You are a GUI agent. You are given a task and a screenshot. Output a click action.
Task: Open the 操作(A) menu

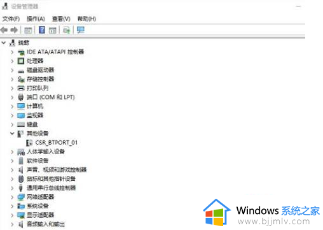36,19
